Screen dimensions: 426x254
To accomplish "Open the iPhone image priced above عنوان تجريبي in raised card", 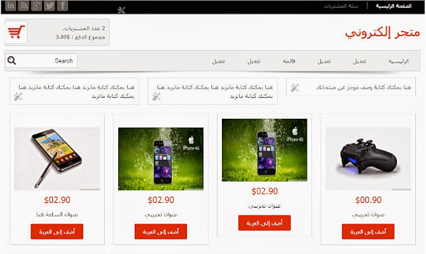I will click(x=265, y=150).
